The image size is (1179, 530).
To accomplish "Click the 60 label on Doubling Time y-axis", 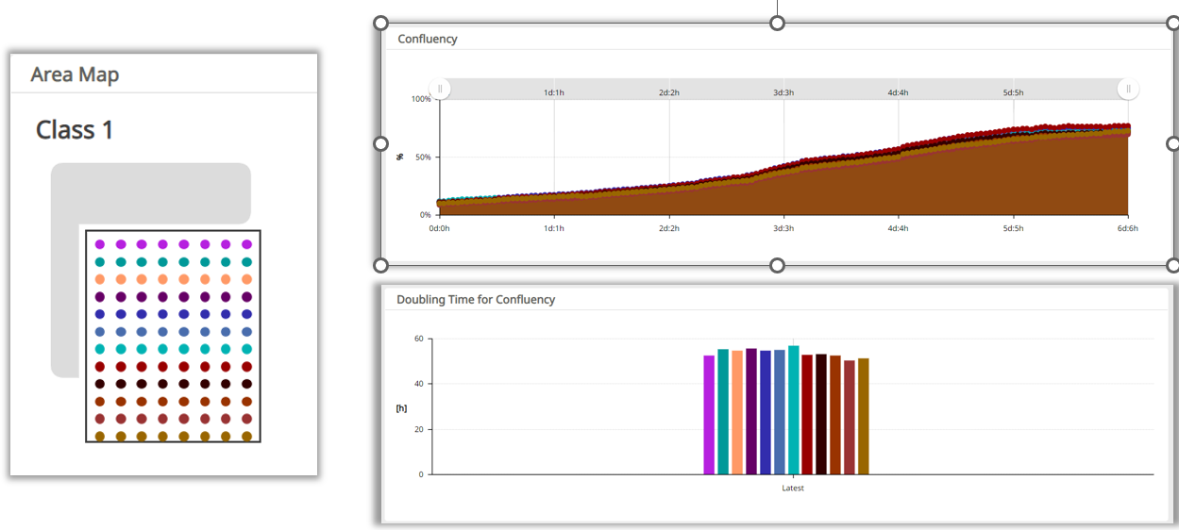I will (418, 339).
